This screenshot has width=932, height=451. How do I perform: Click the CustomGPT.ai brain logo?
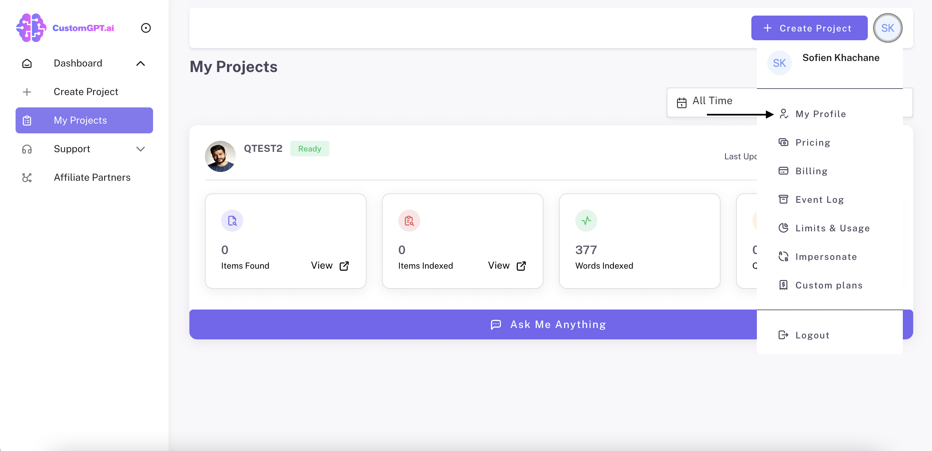[x=31, y=28]
